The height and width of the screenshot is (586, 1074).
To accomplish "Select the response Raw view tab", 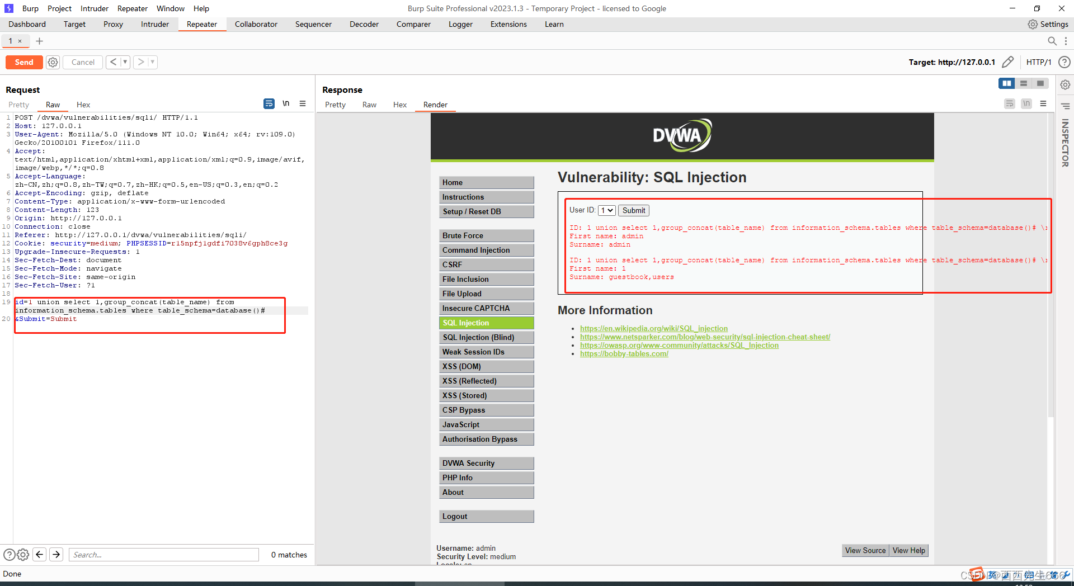I will 369,105.
